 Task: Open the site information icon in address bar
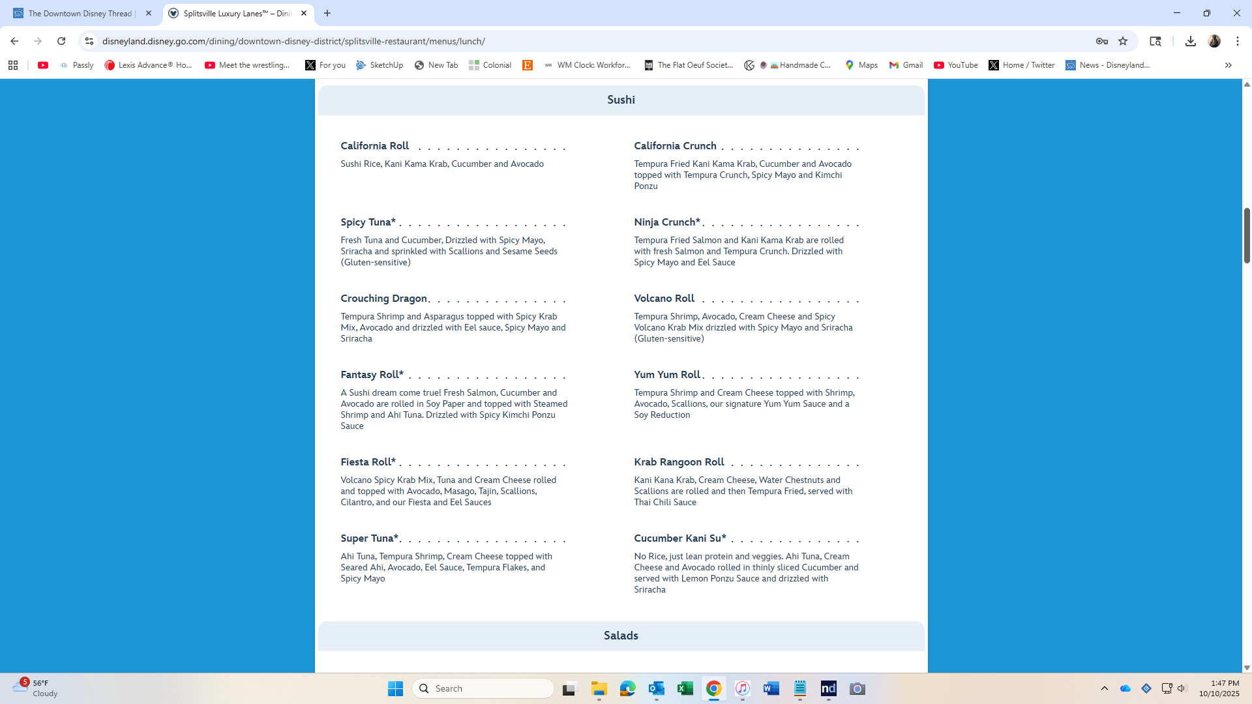[x=89, y=41]
